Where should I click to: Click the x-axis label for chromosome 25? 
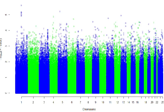click(163, 102)
